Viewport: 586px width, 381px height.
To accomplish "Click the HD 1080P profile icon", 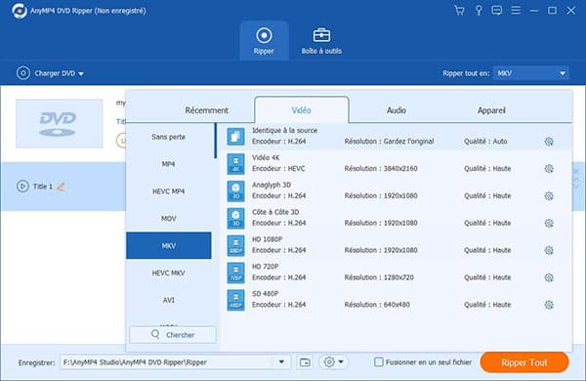I will [235, 245].
